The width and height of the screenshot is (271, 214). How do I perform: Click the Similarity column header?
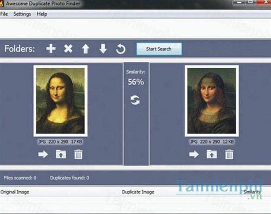(x=252, y=192)
